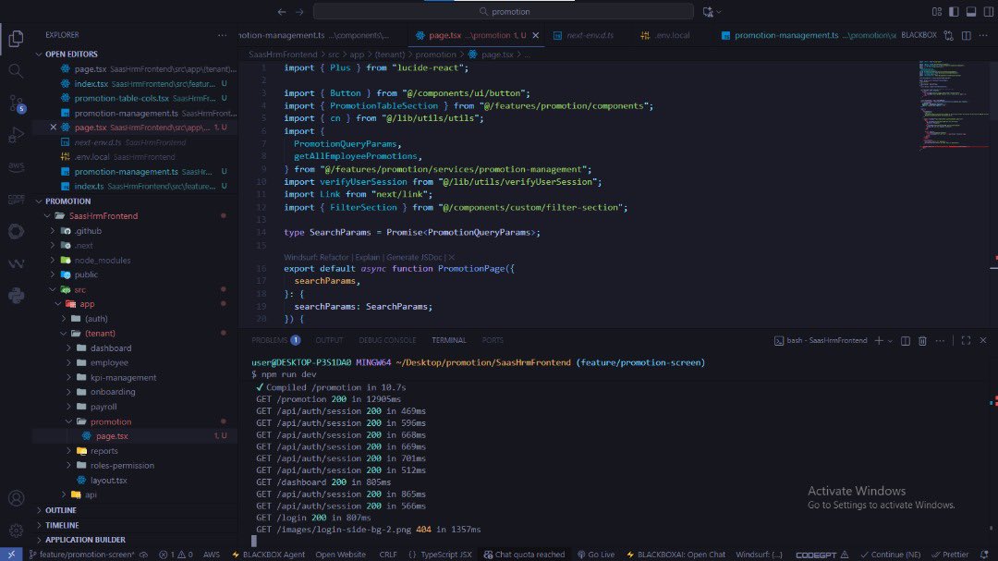Screen dimensions: 998x561
Task: Click BLACKBOX Agent in status bar
Action: coord(269,555)
